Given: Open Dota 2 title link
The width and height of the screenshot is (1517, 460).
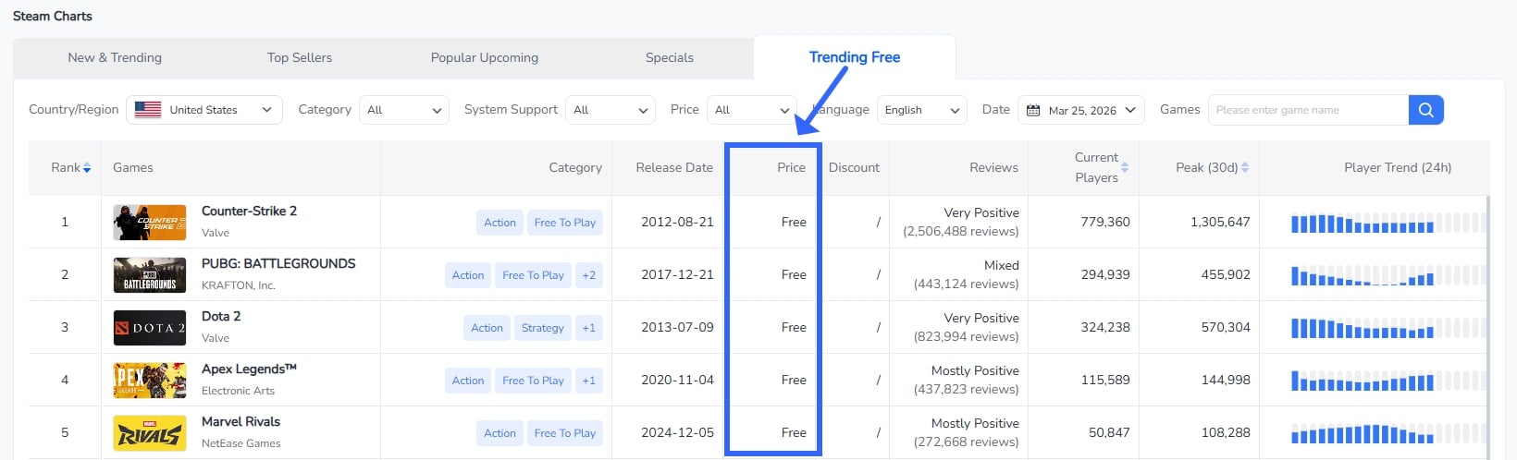Looking at the screenshot, I should coord(221,316).
